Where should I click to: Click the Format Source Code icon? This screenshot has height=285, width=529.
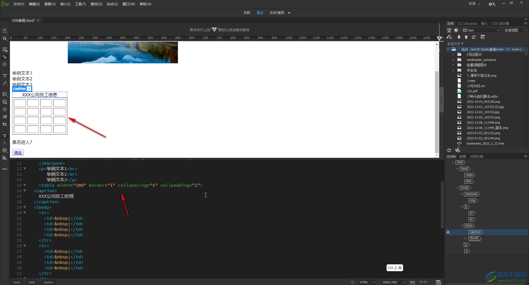(x=5, y=83)
